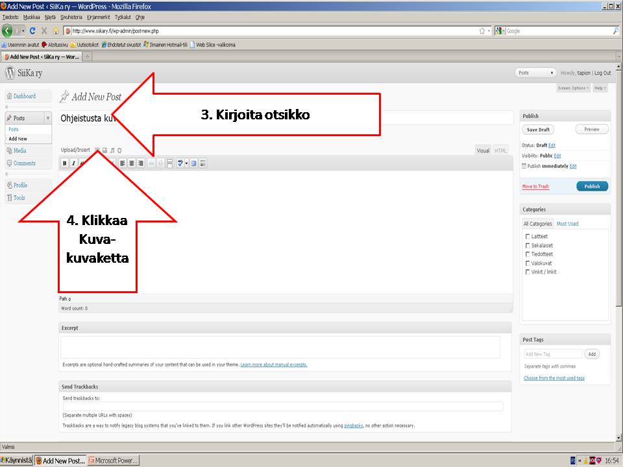Expand the Screen Options panel
The height and width of the screenshot is (467, 623).
(x=573, y=88)
